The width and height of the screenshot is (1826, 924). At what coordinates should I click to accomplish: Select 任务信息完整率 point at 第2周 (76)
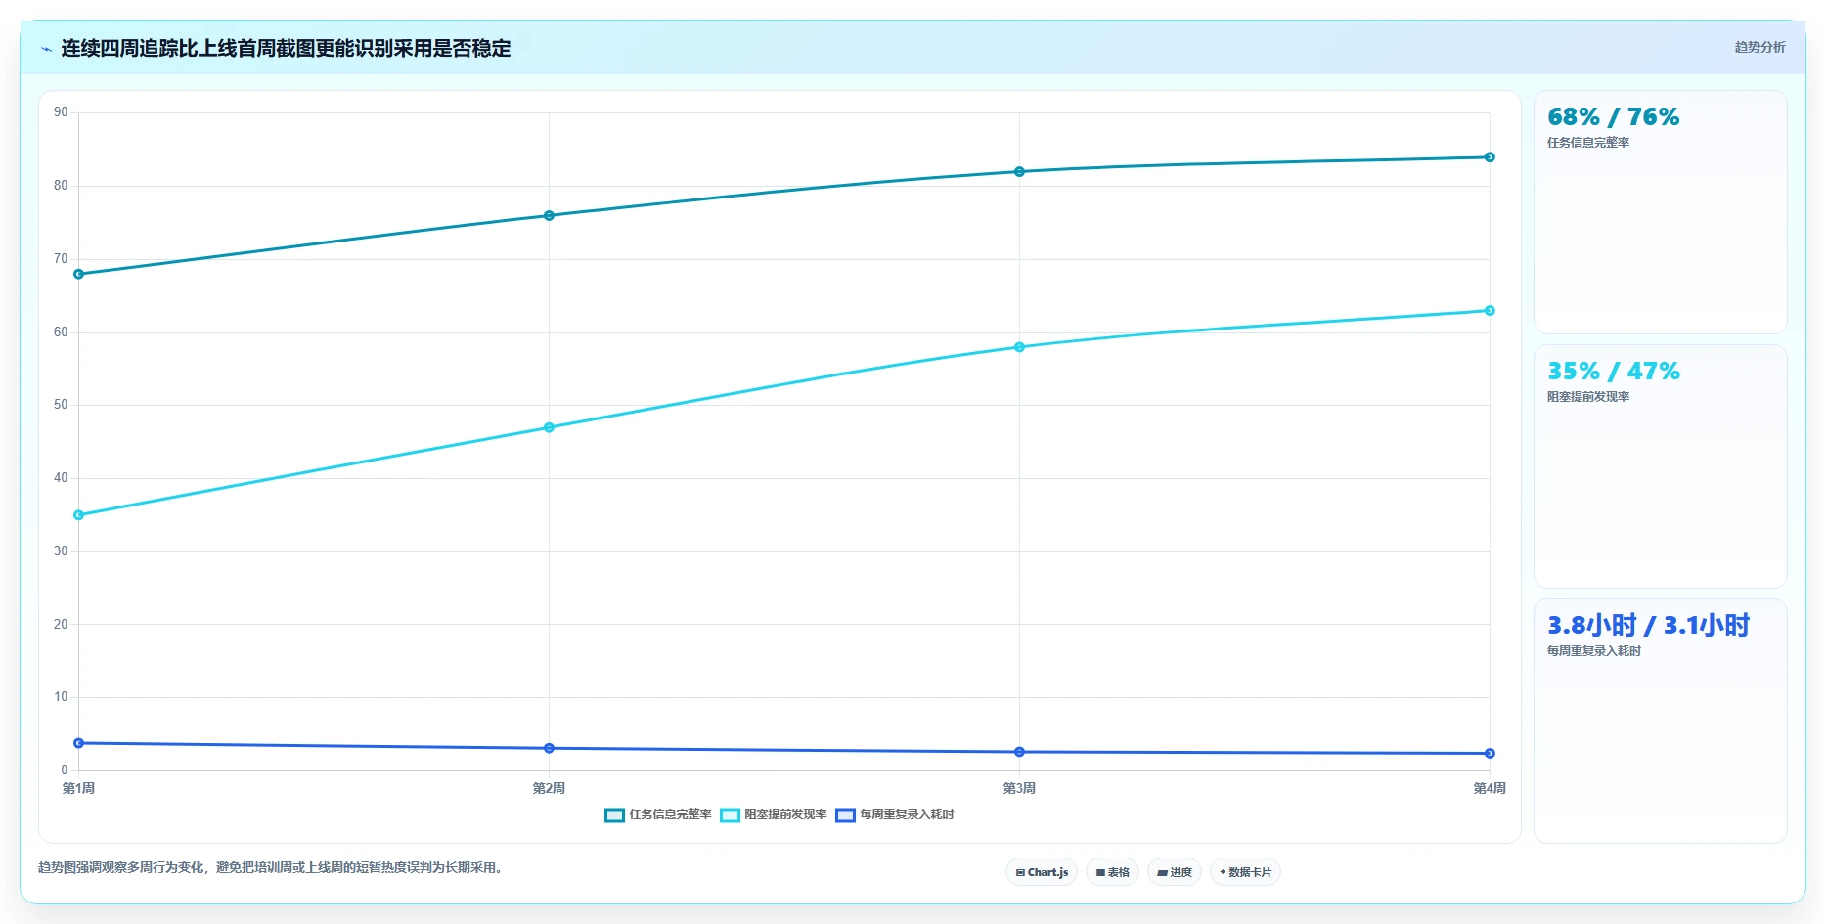(549, 215)
